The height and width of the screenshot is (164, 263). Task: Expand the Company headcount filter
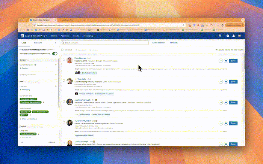coord(56,75)
